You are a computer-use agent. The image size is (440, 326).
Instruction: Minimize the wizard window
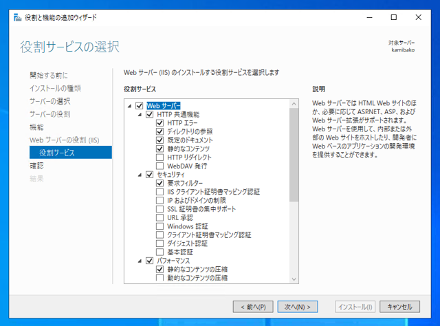(370, 17)
